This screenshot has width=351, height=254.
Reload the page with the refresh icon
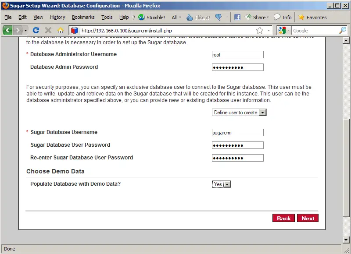[x=36, y=30]
